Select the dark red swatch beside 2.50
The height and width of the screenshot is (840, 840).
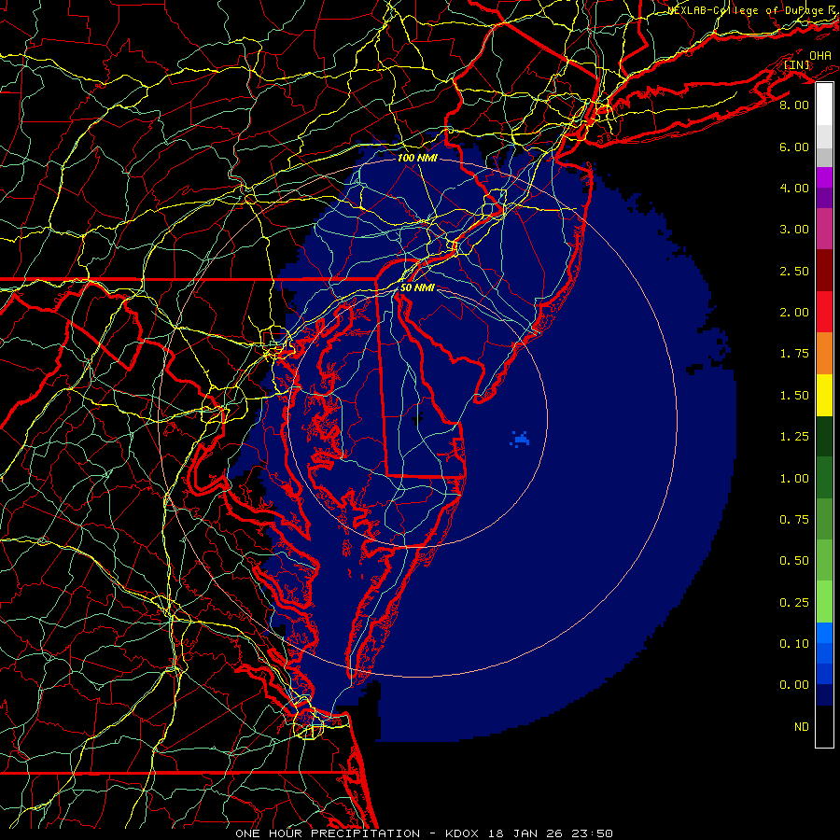click(x=824, y=271)
